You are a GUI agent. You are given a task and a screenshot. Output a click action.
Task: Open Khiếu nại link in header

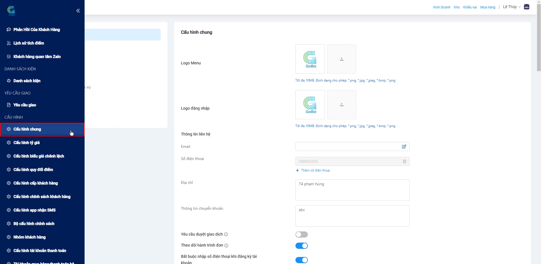click(470, 7)
